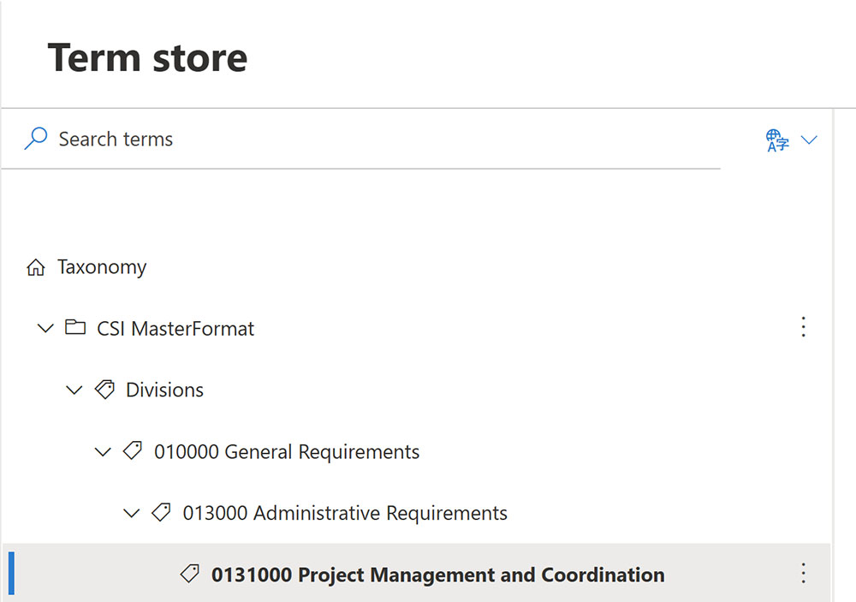Click the Term store page heading
The height and width of the screenshot is (602, 856).
[x=147, y=58]
